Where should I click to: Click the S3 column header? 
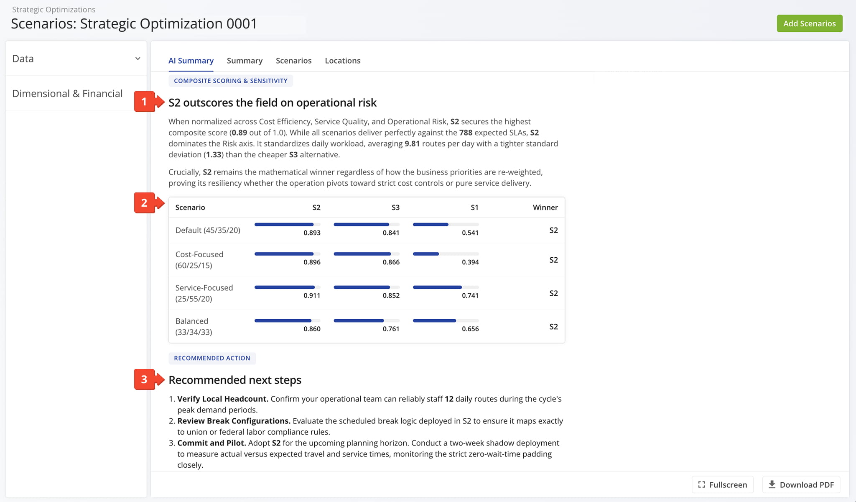point(395,207)
